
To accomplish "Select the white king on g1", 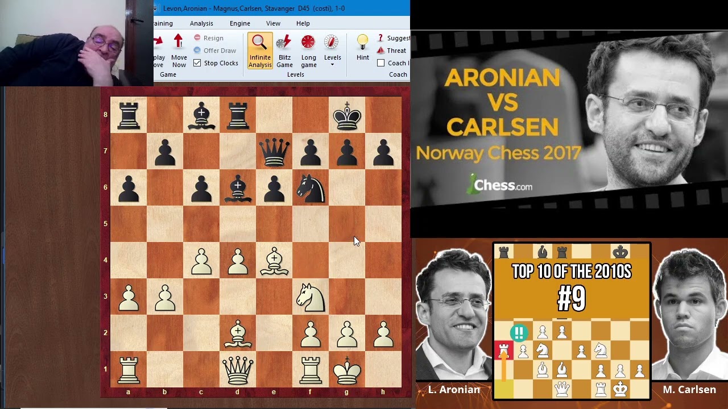I will coord(347,369).
